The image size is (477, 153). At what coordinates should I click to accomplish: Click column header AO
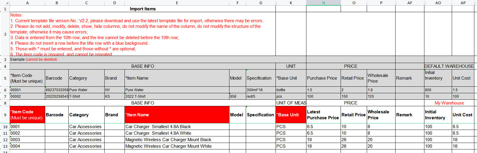click(438, 3)
